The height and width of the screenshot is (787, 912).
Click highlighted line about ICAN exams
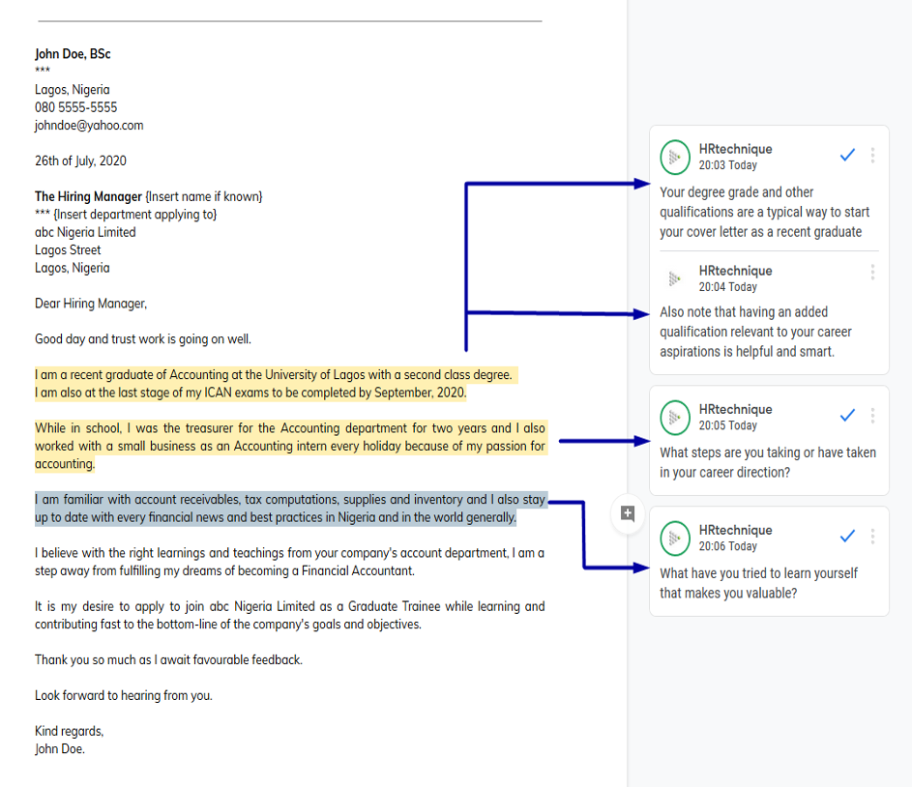click(x=250, y=393)
